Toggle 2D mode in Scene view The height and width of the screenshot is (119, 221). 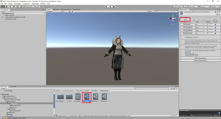pyautogui.click(x=63, y=11)
